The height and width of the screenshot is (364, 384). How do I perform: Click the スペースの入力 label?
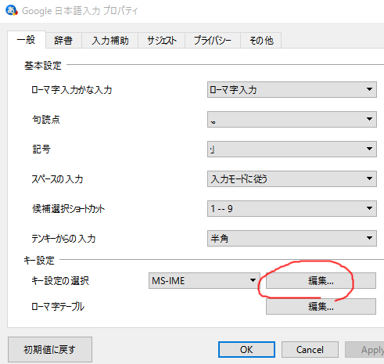[57, 179]
